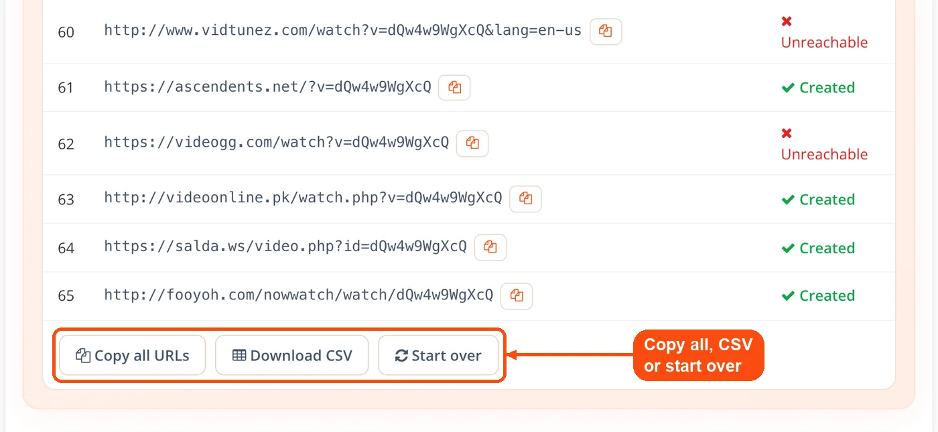Viewport: 938px width, 432px height.
Task: Click Created status in row 64
Action: tap(818, 248)
